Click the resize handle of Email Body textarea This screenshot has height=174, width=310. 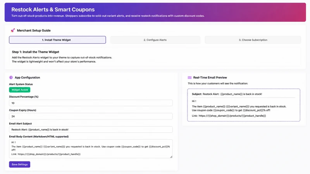(171, 157)
